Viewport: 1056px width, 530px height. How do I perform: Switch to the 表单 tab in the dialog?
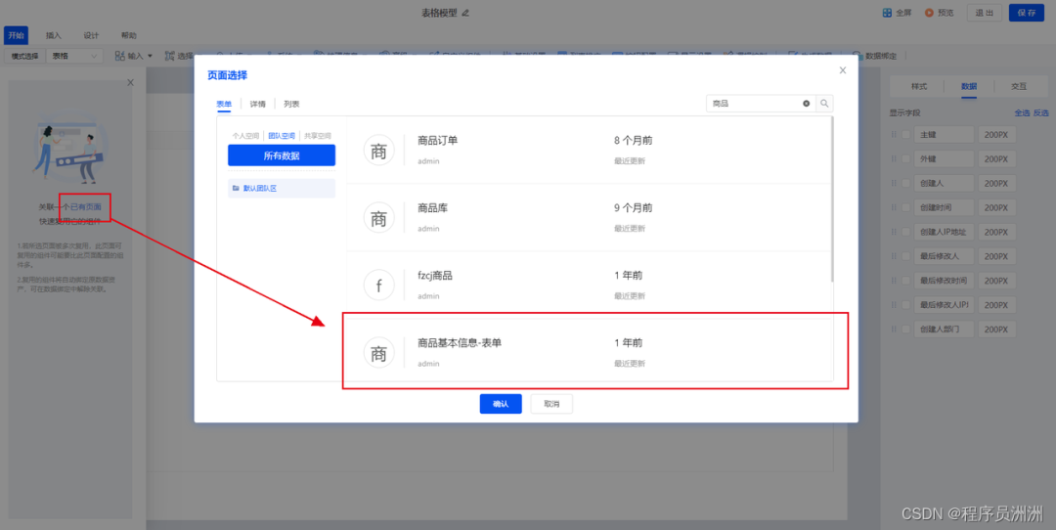click(x=224, y=104)
